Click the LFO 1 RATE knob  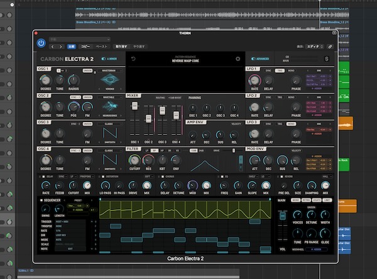point(254,80)
